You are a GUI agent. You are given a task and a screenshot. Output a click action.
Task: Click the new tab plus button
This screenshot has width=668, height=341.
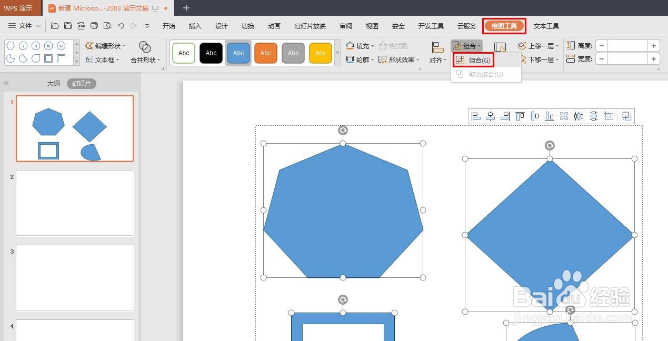186,8
